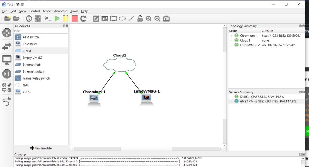
Task: Close the All devices panel
Action: click(67, 26)
